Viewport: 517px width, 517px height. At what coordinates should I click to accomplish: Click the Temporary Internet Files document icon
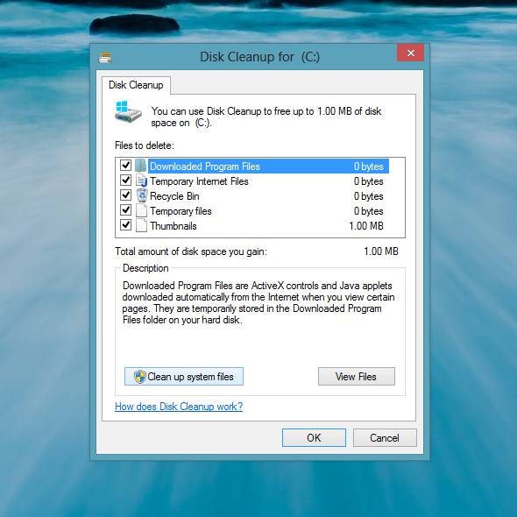click(x=141, y=181)
